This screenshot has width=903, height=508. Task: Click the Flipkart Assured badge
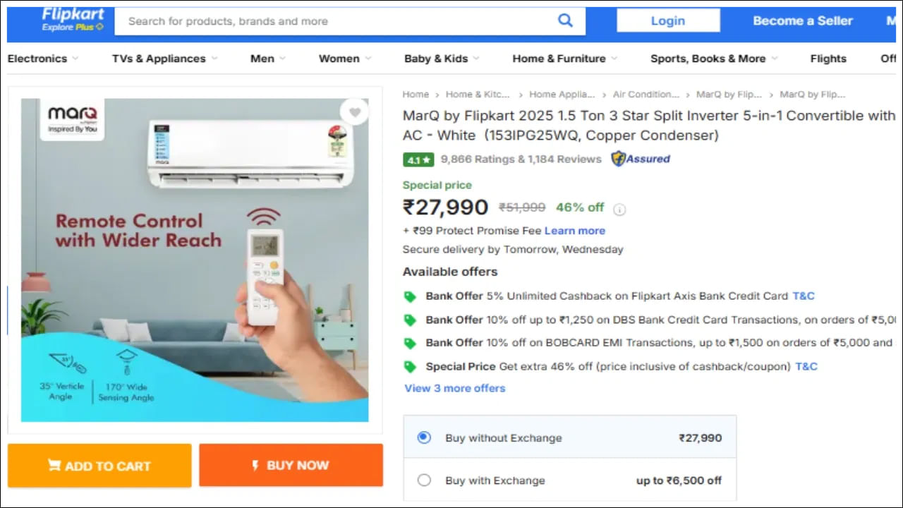[x=639, y=159]
